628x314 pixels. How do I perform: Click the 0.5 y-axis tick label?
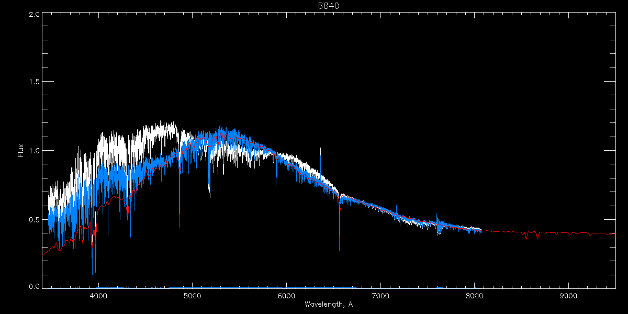coord(33,219)
